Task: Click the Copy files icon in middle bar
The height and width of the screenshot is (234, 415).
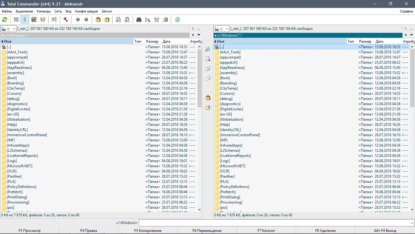Action: (x=208, y=69)
